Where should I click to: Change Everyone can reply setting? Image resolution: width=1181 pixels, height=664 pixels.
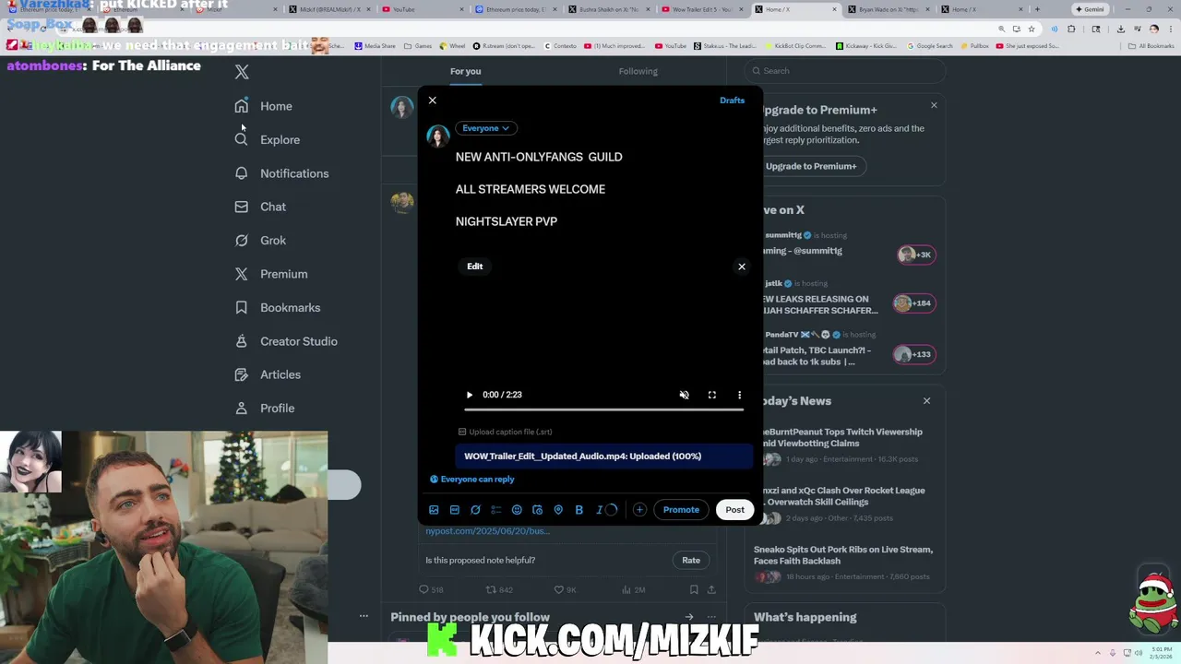point(472,480)
